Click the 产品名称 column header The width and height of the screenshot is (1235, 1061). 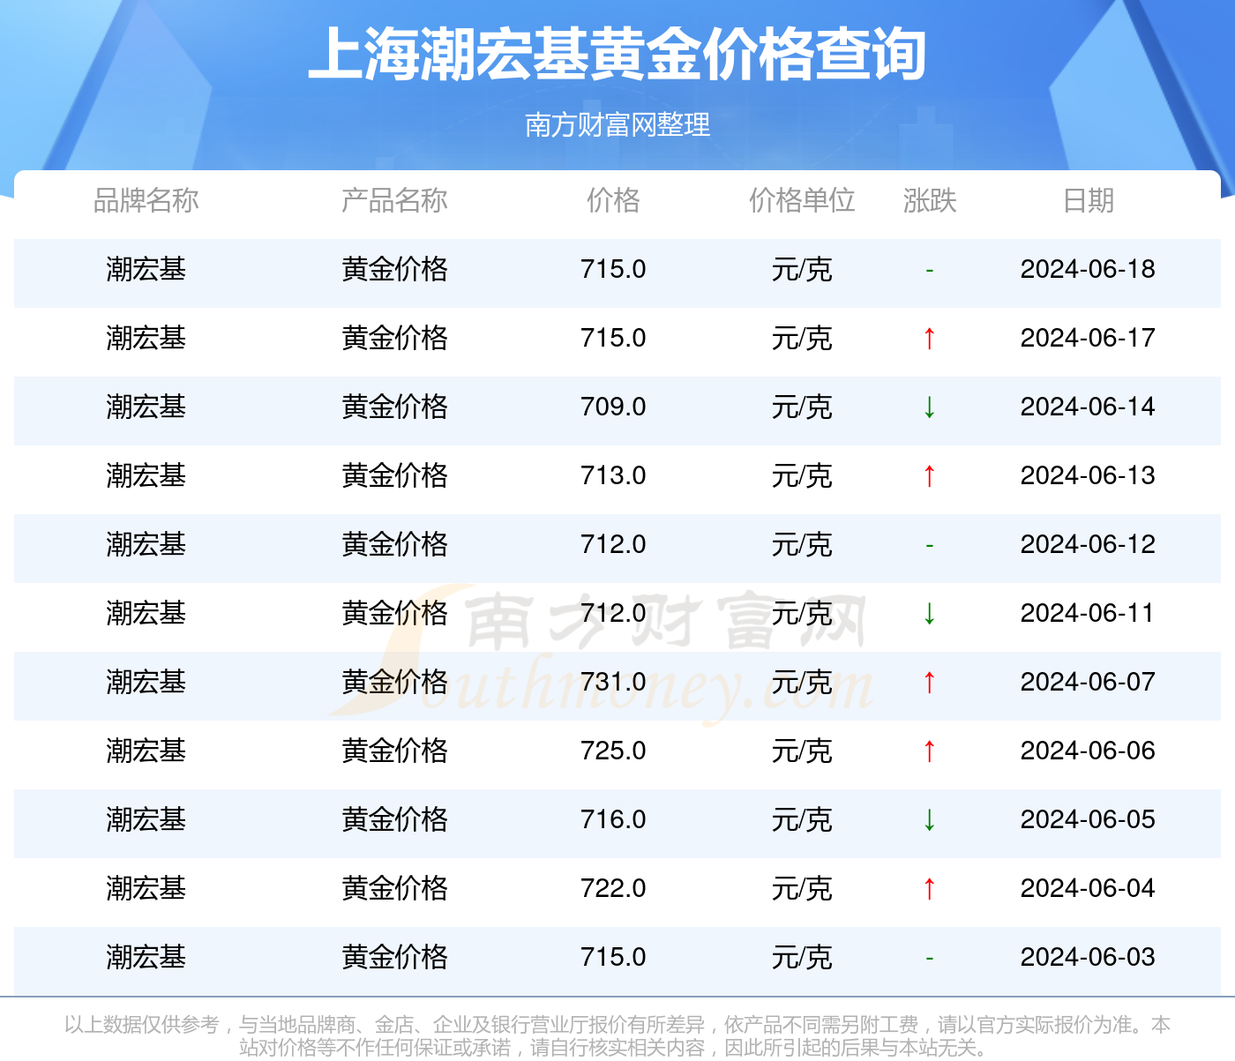pyautogui.click(x=394, y=200)
